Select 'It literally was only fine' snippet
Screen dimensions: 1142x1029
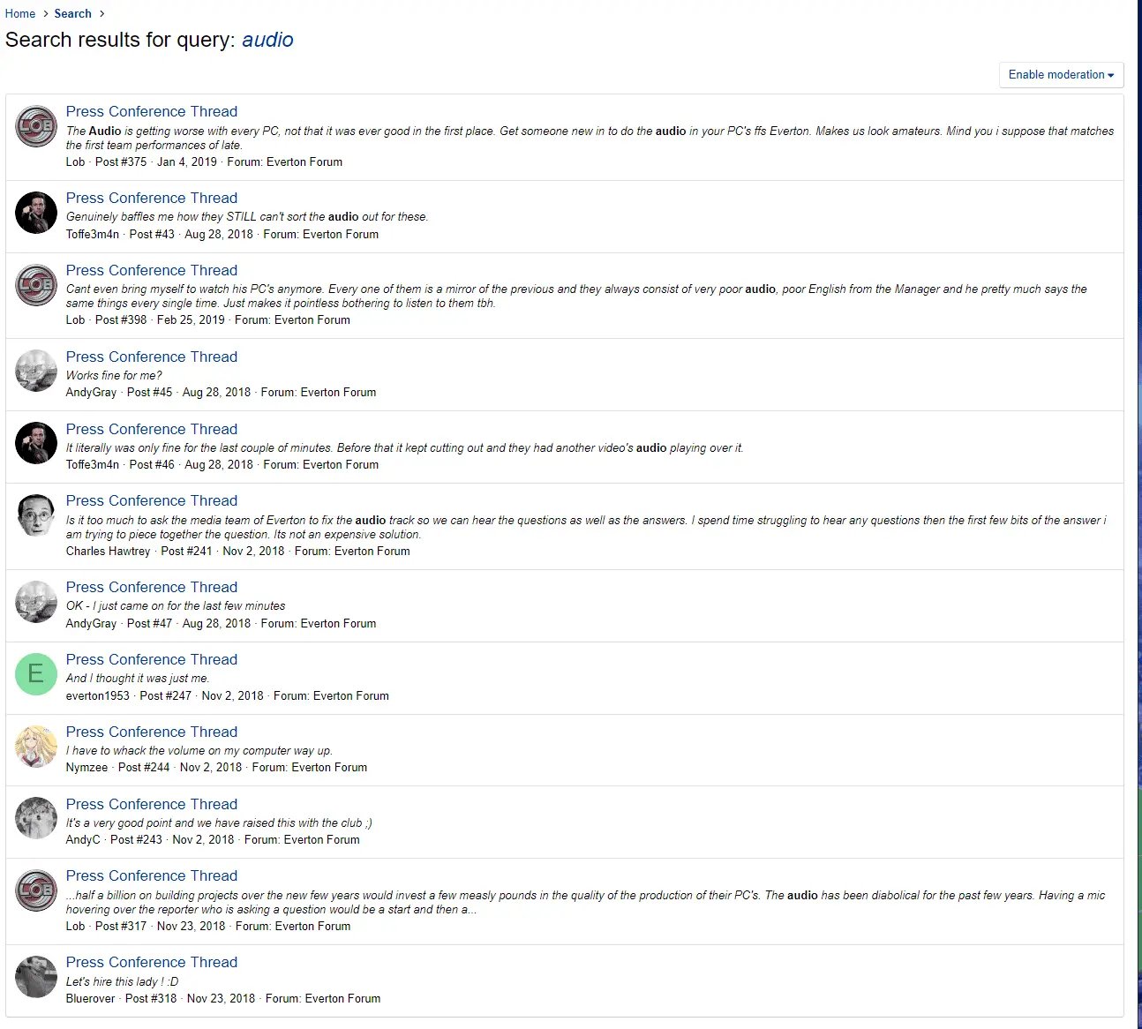pyautogui.click(x=405, y=448)
